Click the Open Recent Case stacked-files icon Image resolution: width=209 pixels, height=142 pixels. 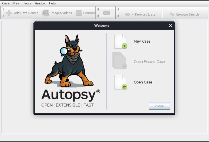(119, 61)
